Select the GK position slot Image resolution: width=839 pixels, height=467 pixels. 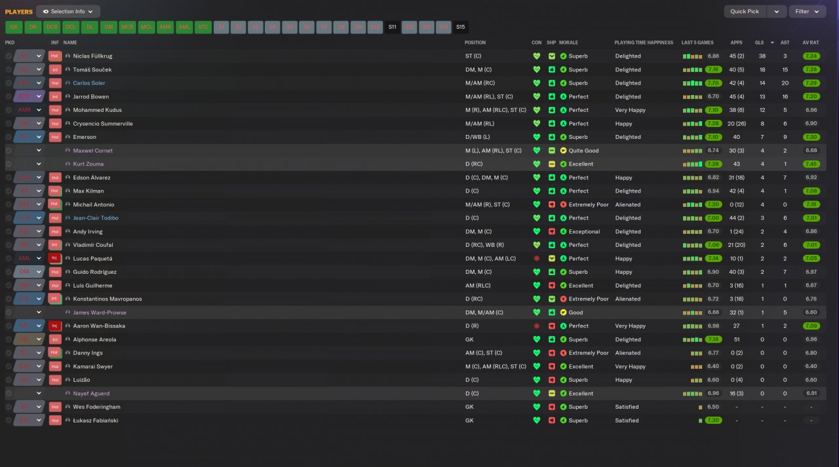point(14,27)
